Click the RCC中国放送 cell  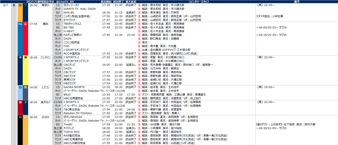[x=72, y=53]
